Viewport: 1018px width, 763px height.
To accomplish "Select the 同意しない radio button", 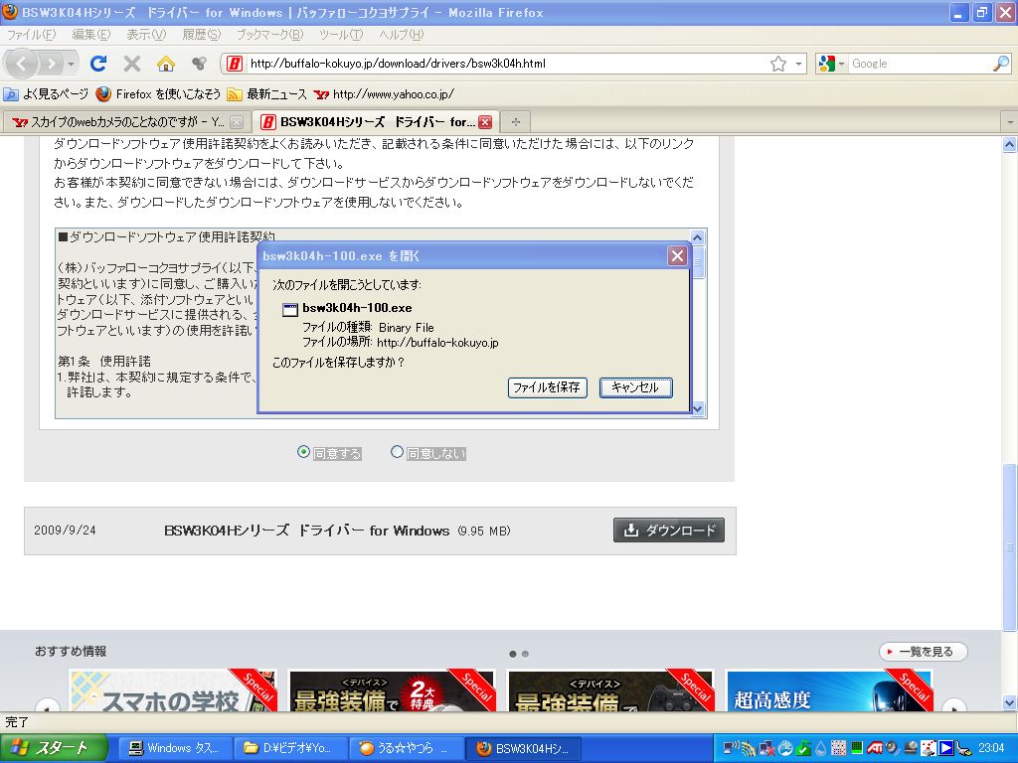I will pos(397,452).
